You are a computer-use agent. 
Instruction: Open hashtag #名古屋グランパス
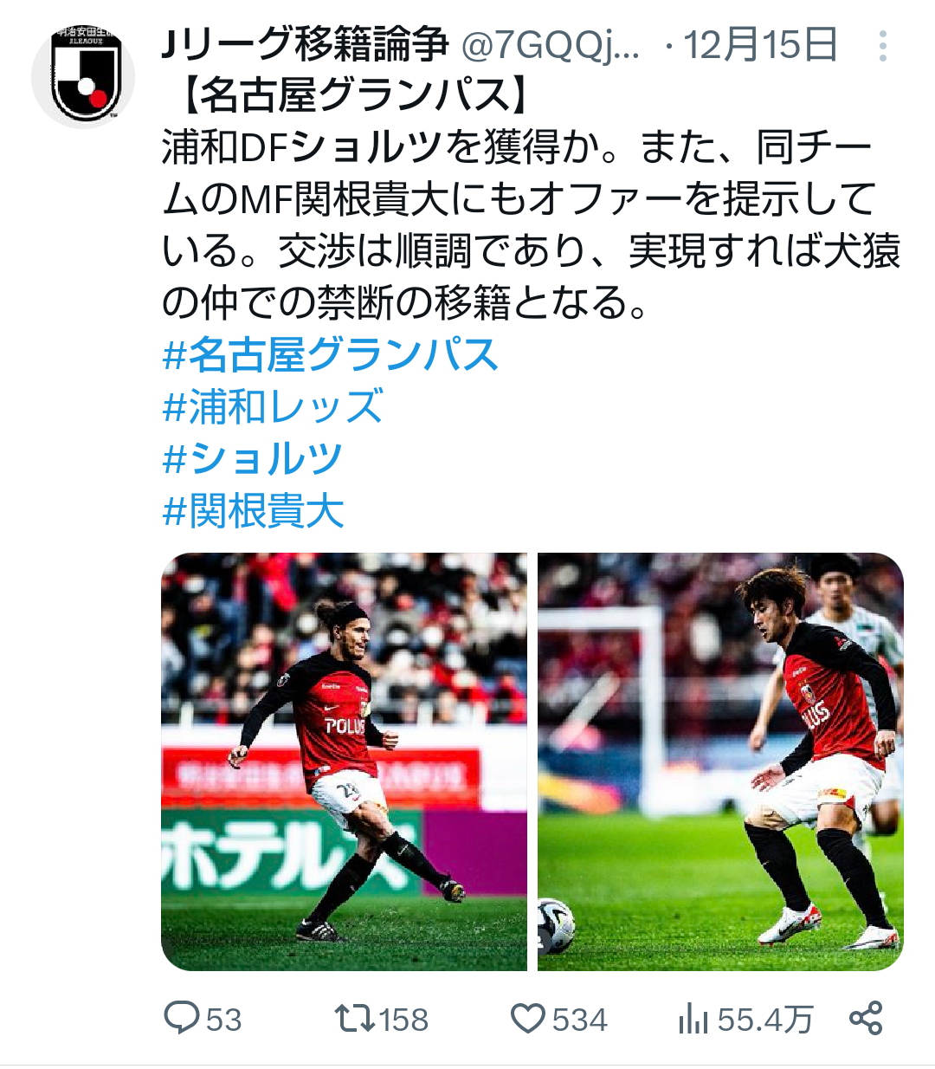(x=331, y=355)
